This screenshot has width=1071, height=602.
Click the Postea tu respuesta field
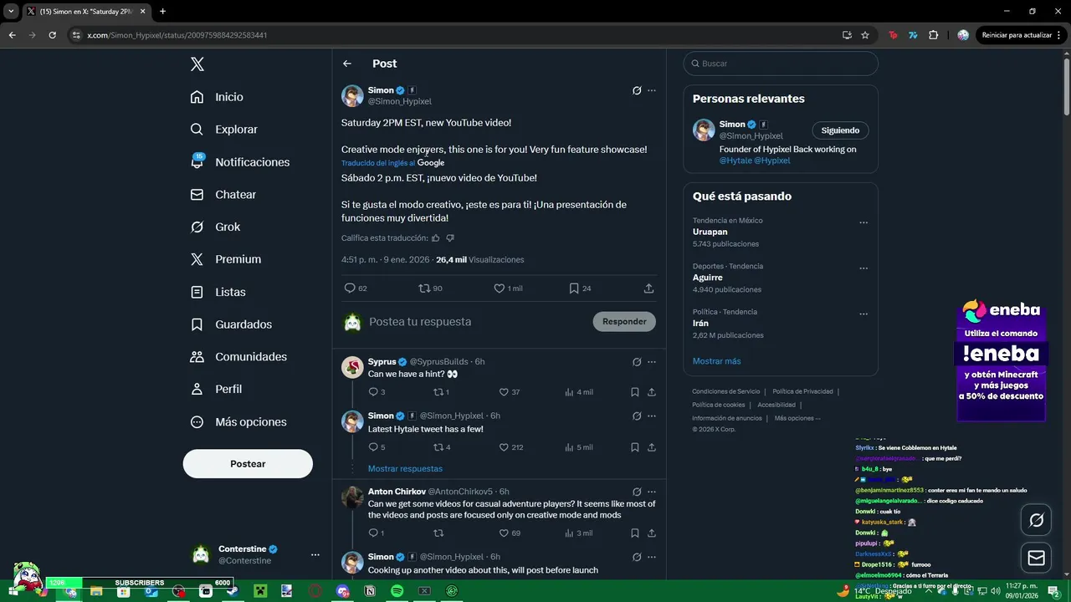coord(477,322)
